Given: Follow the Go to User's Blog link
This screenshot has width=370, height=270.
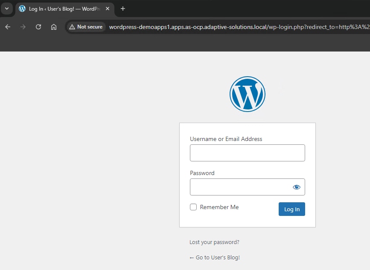Looking at the screenshot, I should 215,258.
